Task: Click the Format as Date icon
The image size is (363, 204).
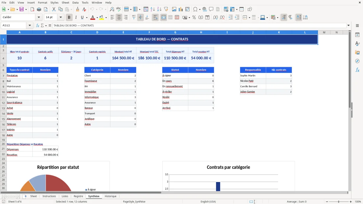Action: coord(207,18)
